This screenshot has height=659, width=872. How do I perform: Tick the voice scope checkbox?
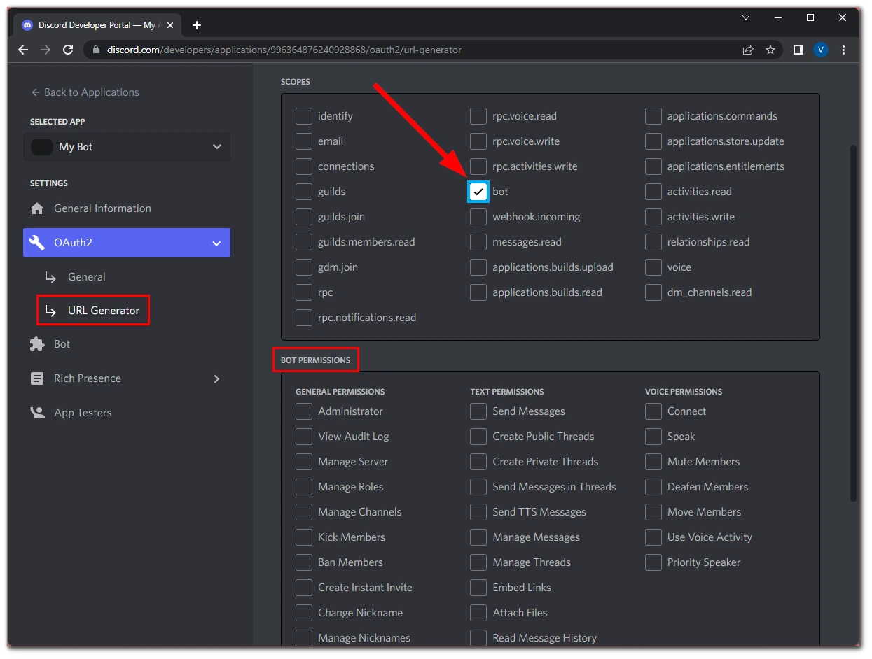653,267
